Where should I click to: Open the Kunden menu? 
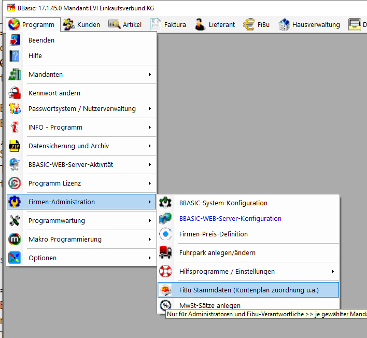click(82, 24)
